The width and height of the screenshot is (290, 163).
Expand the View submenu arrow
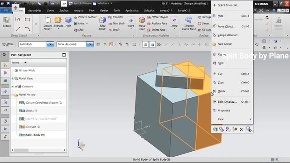click(x=250, y=119)
